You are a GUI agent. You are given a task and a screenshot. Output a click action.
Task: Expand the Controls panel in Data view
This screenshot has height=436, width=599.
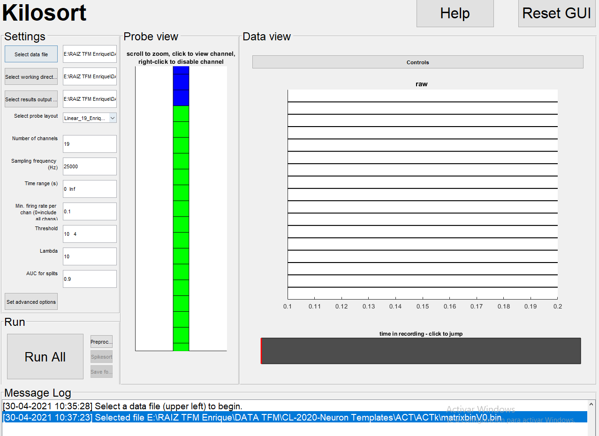point(417,61)
